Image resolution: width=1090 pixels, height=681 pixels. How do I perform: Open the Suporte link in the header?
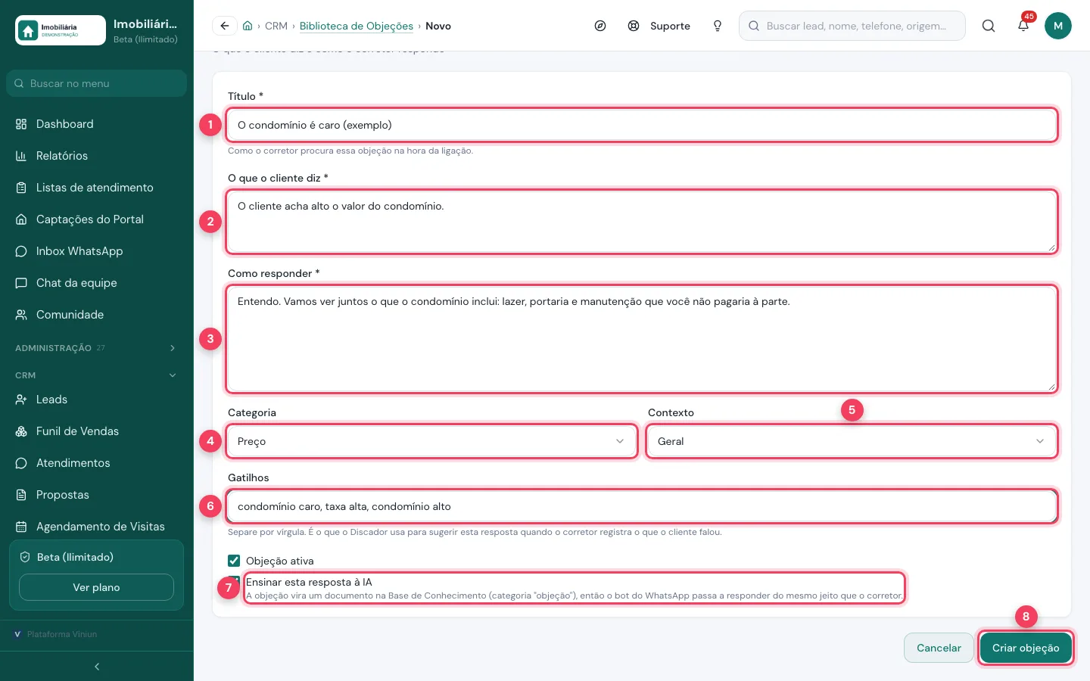pyautogui.click(x=659, y=26)
